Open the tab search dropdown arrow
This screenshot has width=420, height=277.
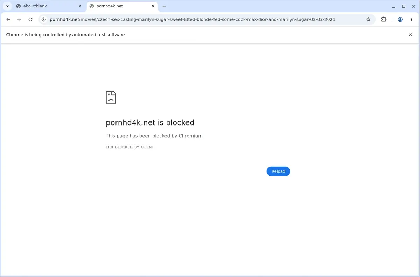coord(7,6)
